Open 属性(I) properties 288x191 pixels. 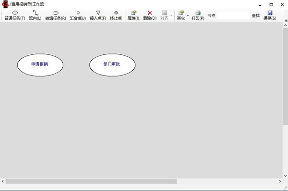133,15
